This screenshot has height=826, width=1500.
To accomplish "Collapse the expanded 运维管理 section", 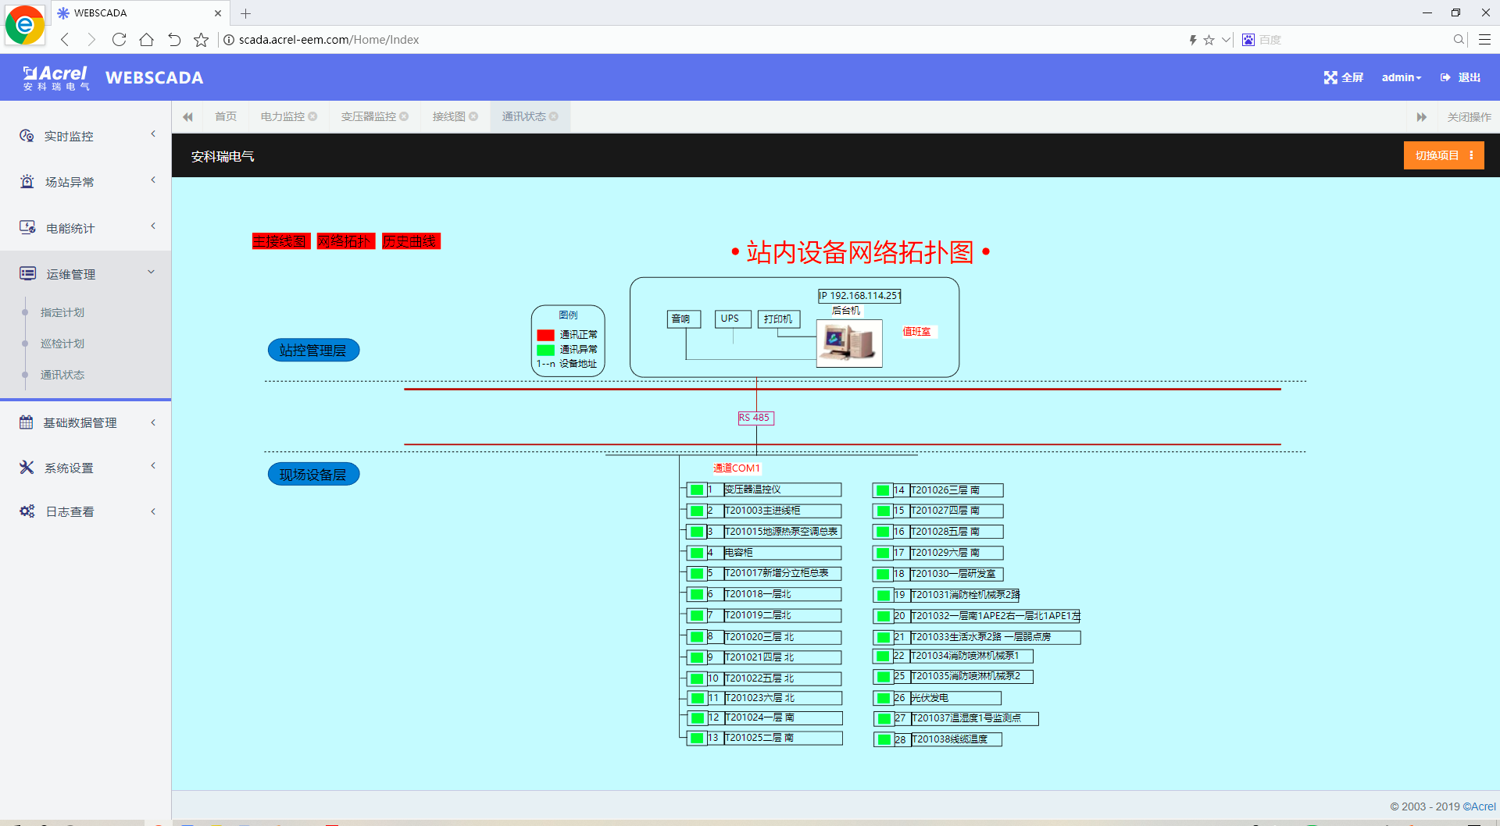I will 152,272.
